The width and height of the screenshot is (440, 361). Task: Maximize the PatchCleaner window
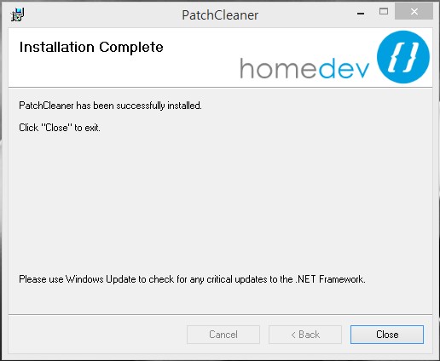[x=384, y=12]
